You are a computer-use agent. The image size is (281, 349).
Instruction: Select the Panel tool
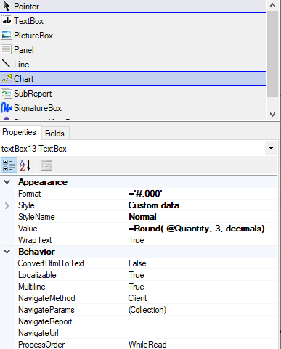(133, 50)
